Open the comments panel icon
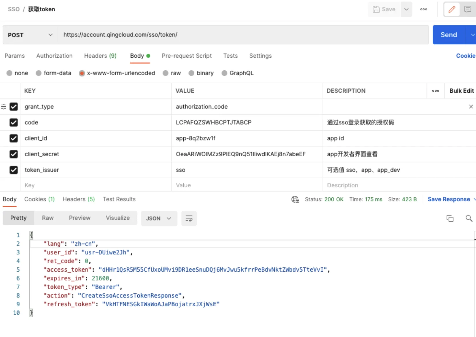Viewport: 476px width, 337px height. tap(468, 9)
